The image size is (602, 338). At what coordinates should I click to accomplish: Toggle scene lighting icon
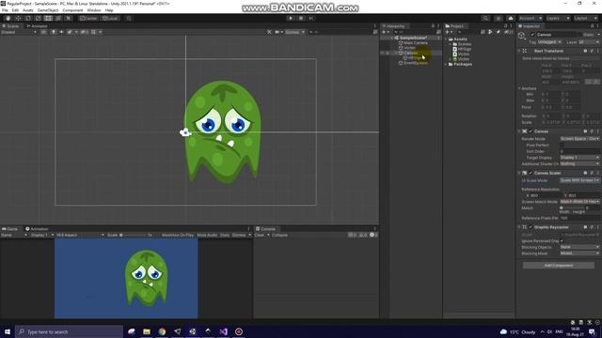tap(54, 32)
